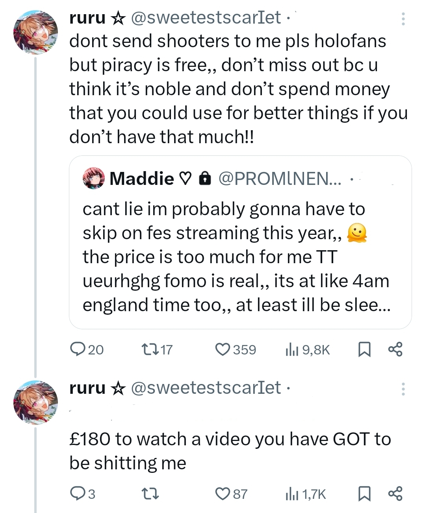The image size is (425, 513).
Task: Open more options on the second tweet
Action: click(403, 389)
